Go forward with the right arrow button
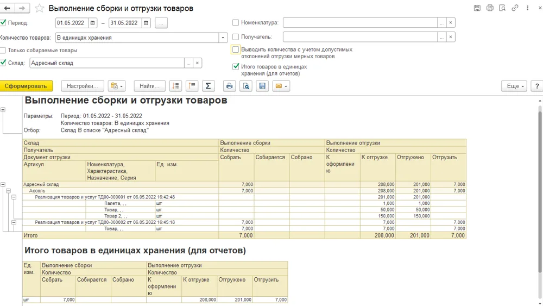The height and width of the screenshot is (306, 543). 22,8
